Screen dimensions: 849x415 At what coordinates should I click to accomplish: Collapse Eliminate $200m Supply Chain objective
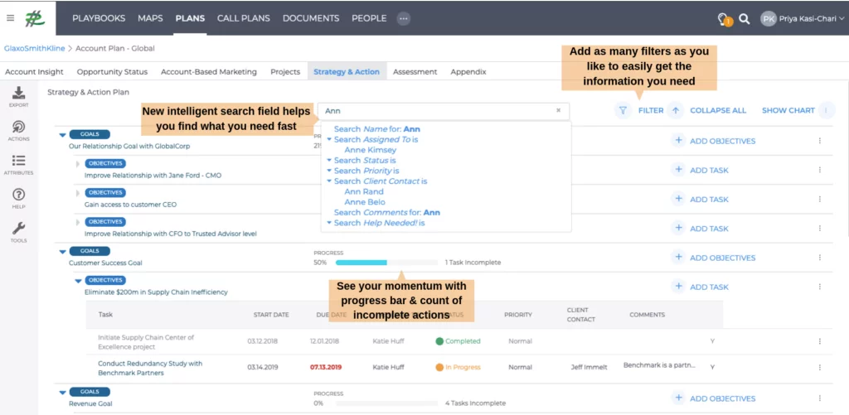(x=78, y=281)
